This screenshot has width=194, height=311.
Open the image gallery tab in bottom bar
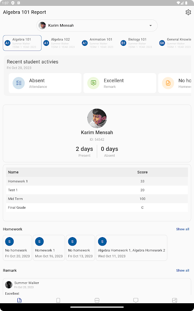(175, 300)
